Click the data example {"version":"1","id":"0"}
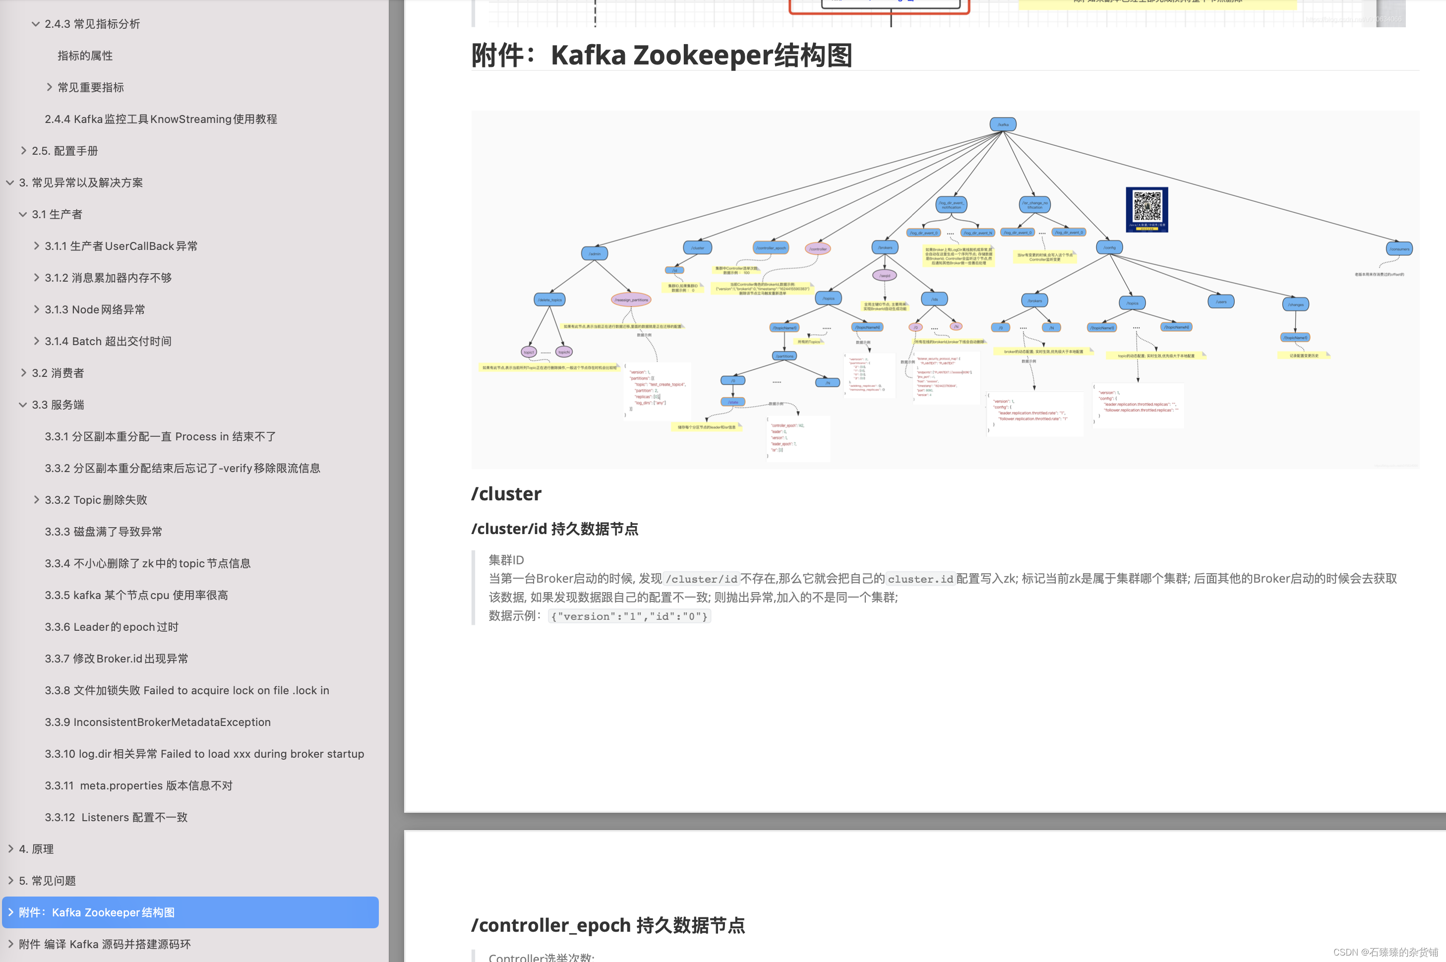The width and height of the screenshot is (1446, 962). (x=629, y=616)
